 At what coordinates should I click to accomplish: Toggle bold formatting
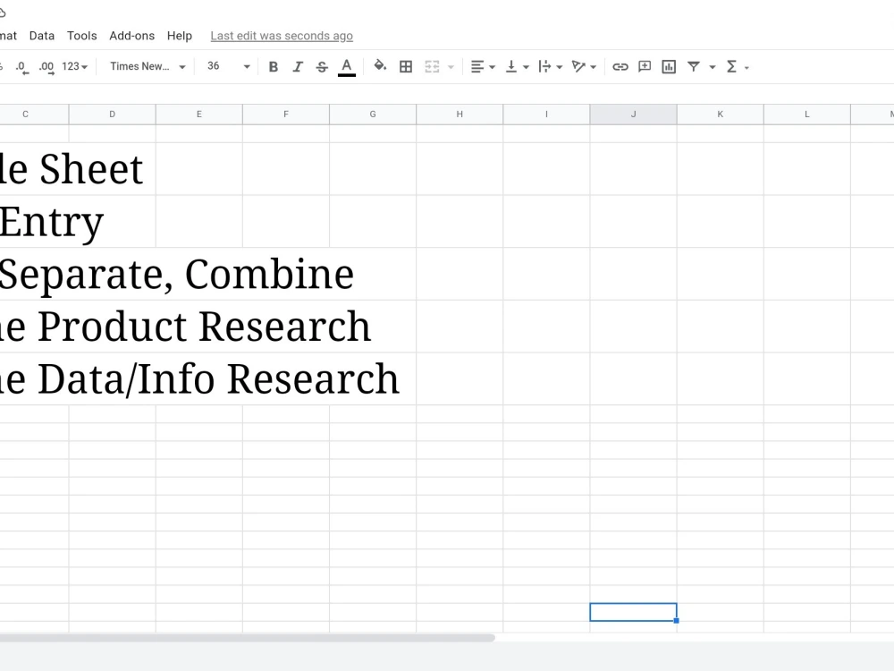click(x=273, y=67)
